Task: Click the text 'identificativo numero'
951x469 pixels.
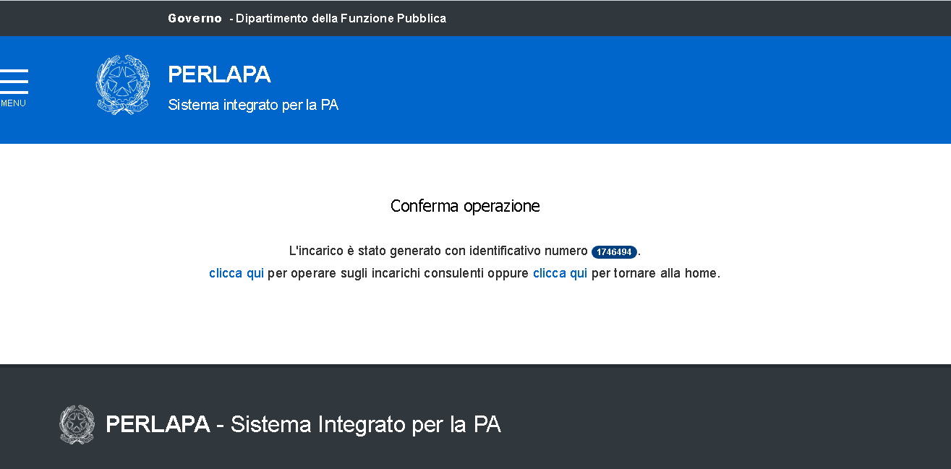Action: tap(528, 251)
